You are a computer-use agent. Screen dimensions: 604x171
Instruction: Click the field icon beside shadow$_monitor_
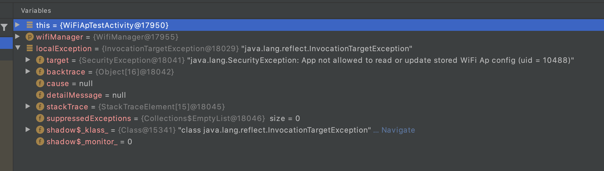[40, 142]
